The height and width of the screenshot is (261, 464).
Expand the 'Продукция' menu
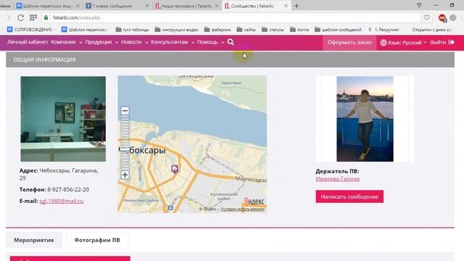click(x=101, y=42)
